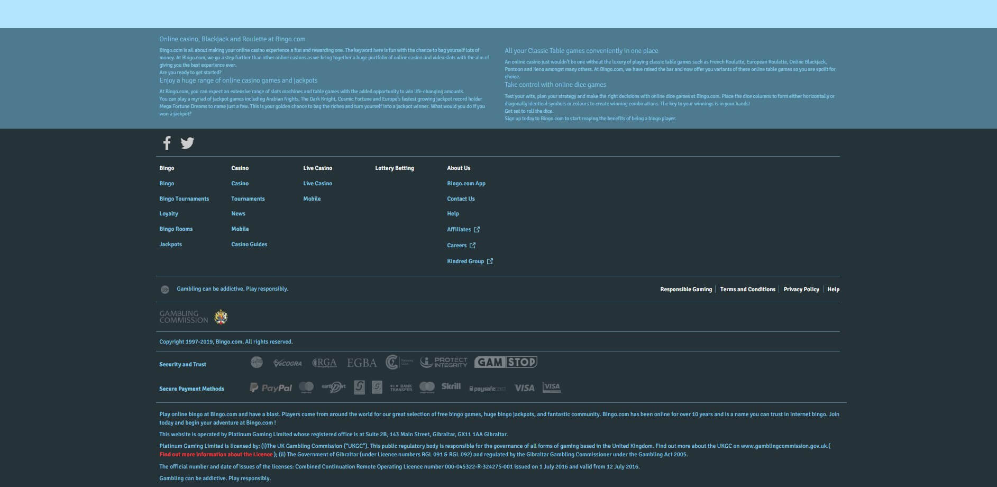997x487 pixels.
Task: Open Casino Guides link
Action: (249, 245)
